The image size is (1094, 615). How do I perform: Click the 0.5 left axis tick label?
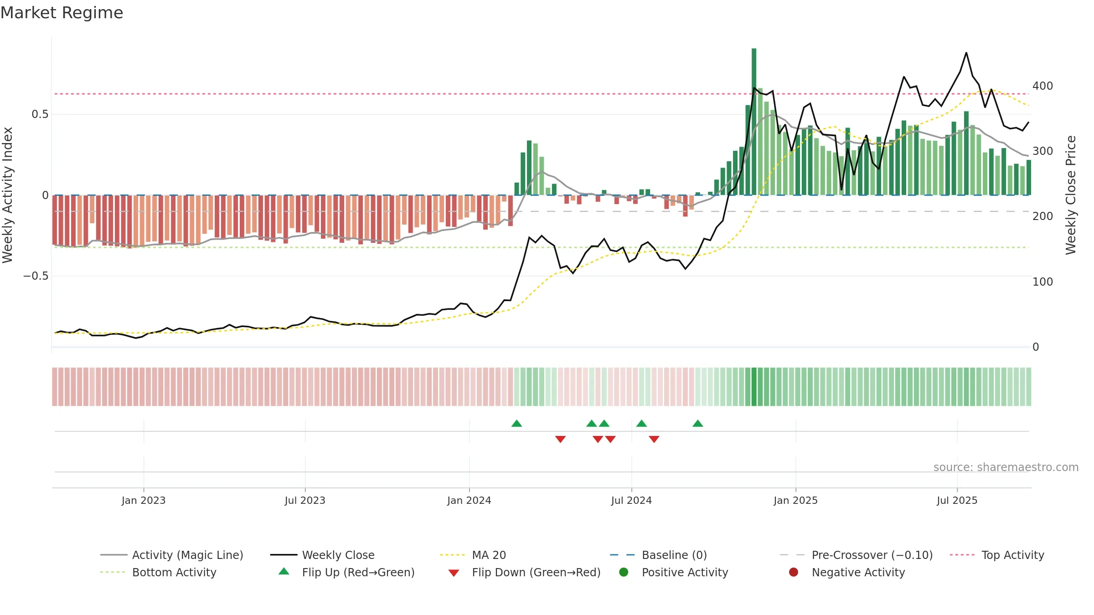click(x=40, y=114)
